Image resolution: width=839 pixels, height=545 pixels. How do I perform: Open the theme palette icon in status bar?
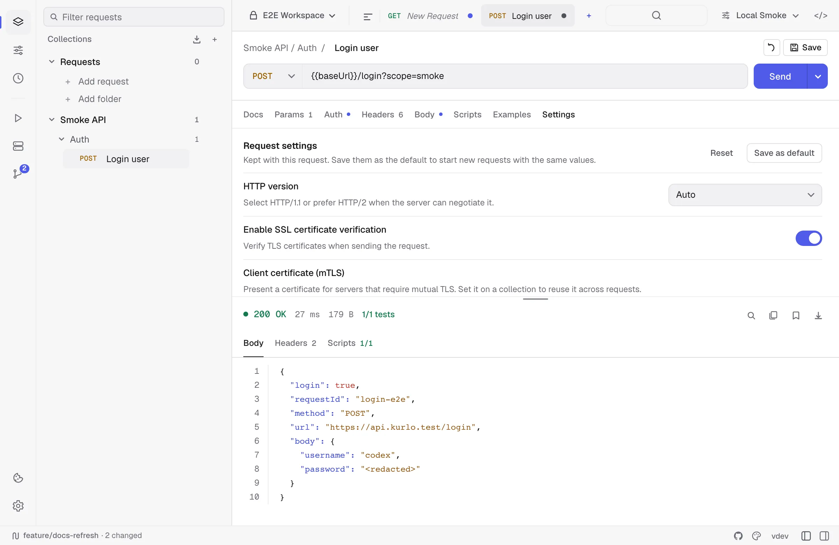[756, 536]
